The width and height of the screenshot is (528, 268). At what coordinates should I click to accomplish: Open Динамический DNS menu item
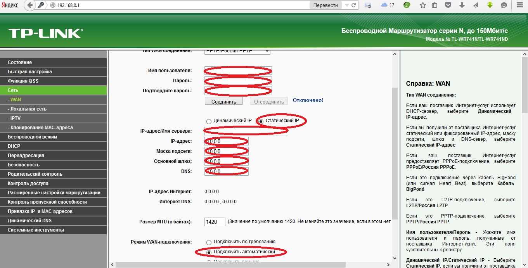[x=54, y=221]
